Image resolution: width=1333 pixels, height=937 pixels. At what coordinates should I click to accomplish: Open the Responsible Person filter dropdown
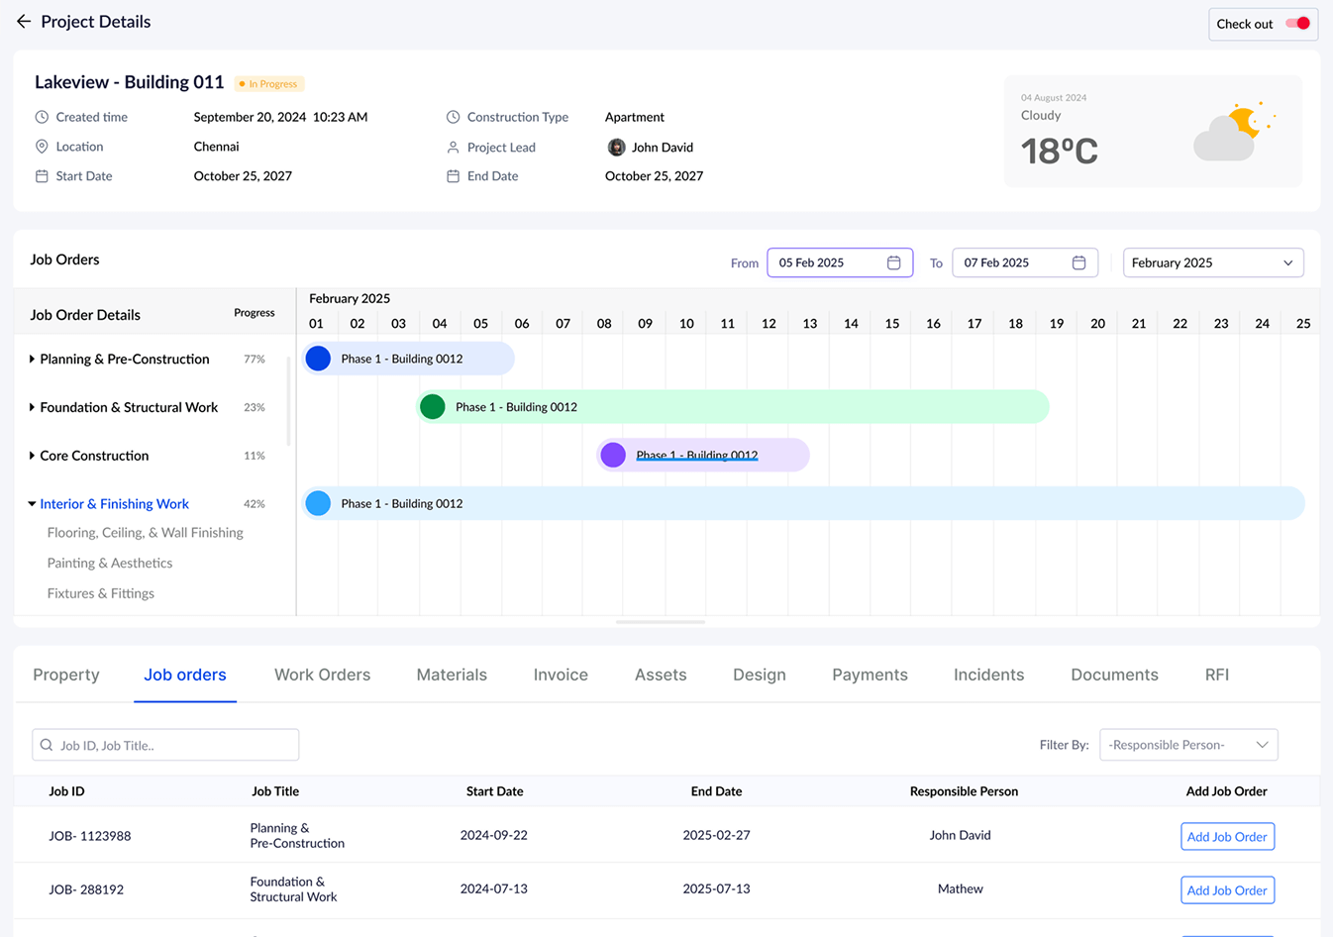(1187, 745)
